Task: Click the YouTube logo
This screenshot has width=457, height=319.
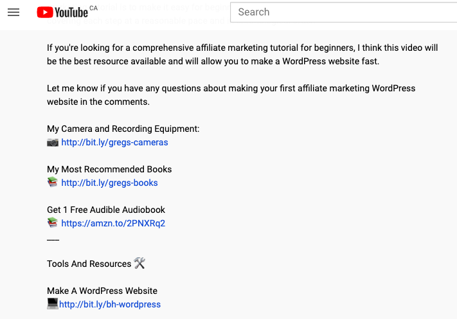Action: (x=62, y=12)
